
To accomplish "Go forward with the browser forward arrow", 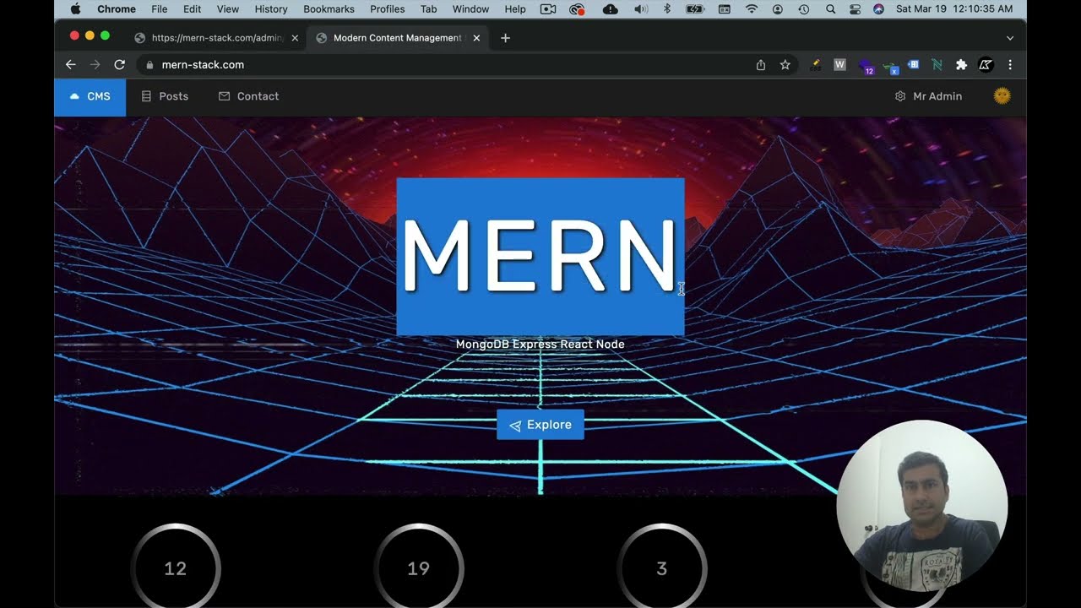I will click(95, 65).
